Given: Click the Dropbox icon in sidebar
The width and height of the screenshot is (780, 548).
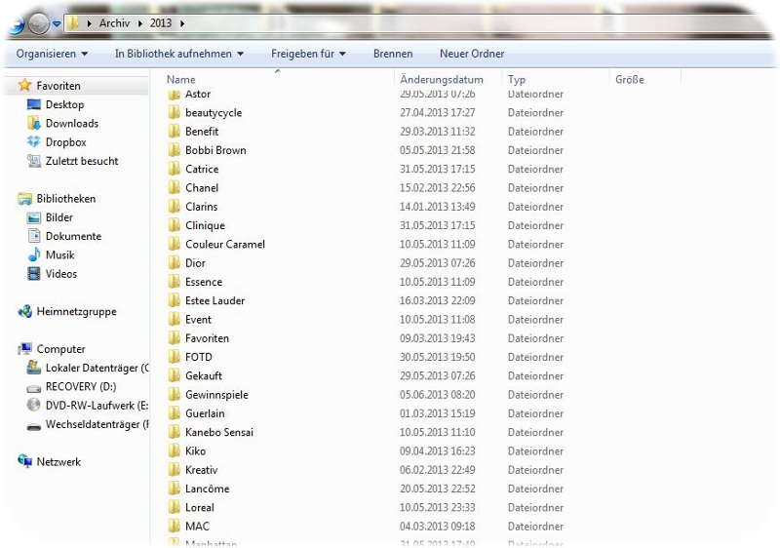Looking at the screenshot, I should pos(34,141).
